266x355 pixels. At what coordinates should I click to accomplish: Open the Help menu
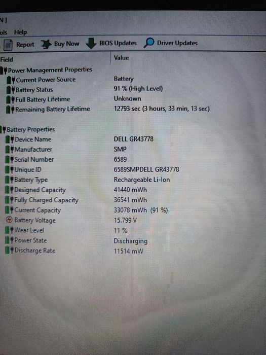pyautogui.click(x=20, y=32)
